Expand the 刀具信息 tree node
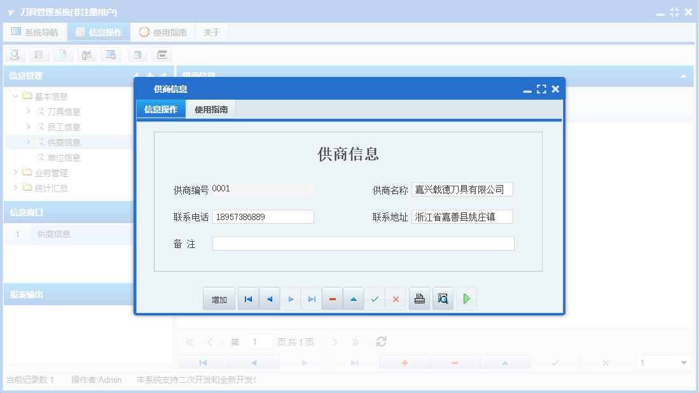 point(27,111)
